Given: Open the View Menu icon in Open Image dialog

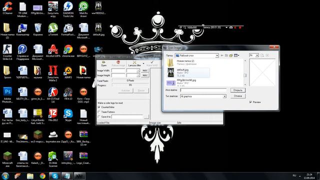Looking at the screenshot, I should pos(236,55).
